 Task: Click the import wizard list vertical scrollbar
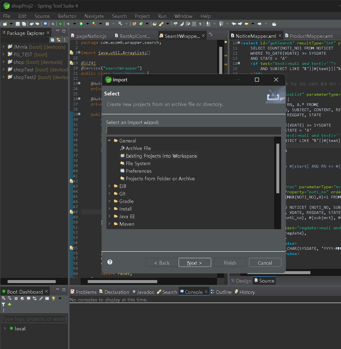pyautogui.click(x=278, y=168)
